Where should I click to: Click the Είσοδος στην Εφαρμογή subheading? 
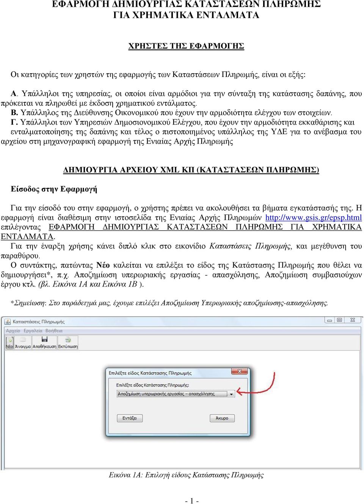tap(54, 189)
